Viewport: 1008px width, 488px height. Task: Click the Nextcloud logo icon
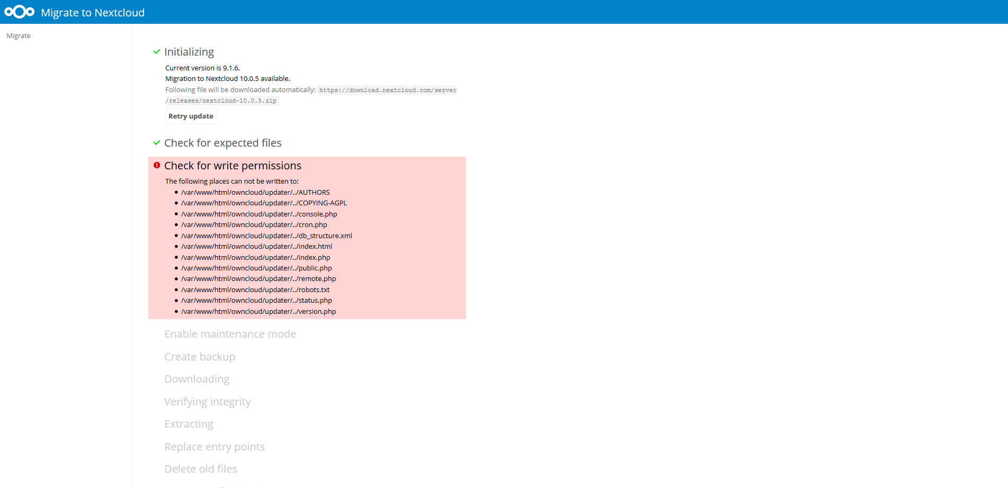(x=20, y=12)
